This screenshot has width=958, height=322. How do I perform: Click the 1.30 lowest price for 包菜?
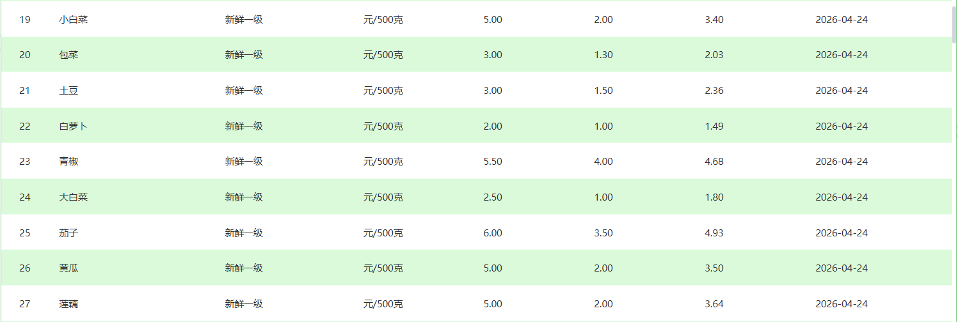pyautogui.click(x=603, y=55)
